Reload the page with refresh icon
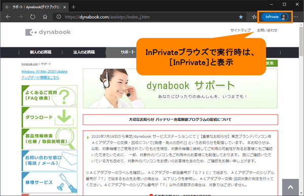This screenshot has height=196, width=304. tap(32, 17)
